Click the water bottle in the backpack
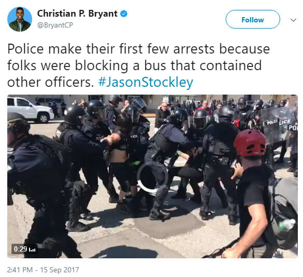The image size is (303, 277). click(287, 225)
